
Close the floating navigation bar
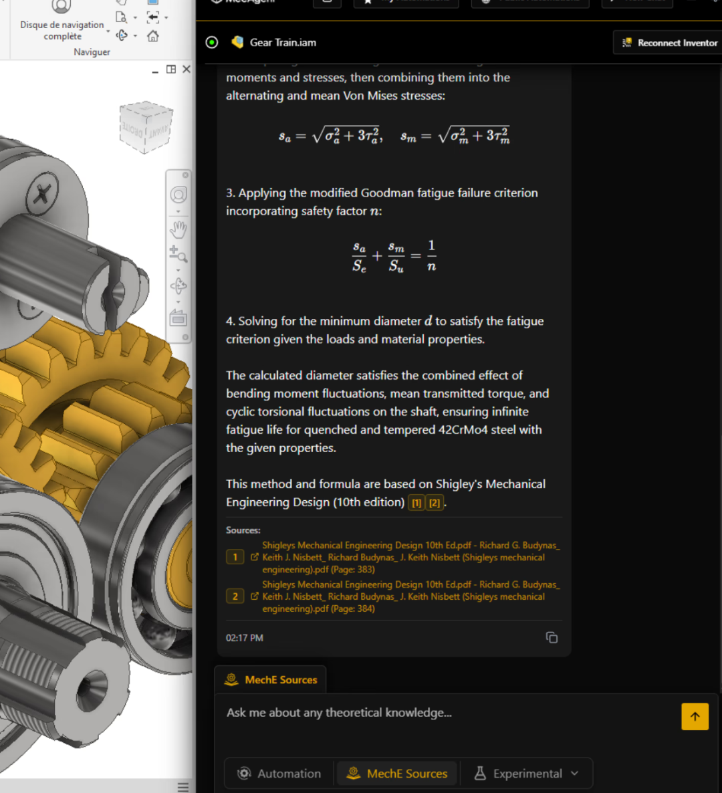coord(185,175)
